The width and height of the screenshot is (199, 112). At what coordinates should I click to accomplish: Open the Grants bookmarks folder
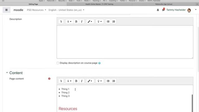(x=142, y=1)
